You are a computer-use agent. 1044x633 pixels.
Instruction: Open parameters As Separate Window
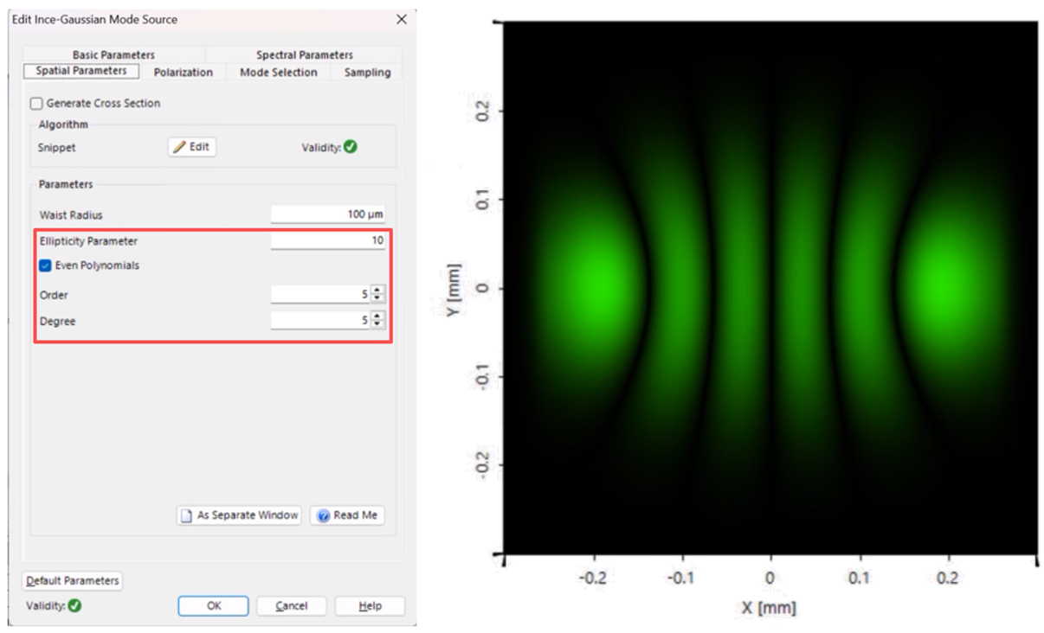click(239, 515)
